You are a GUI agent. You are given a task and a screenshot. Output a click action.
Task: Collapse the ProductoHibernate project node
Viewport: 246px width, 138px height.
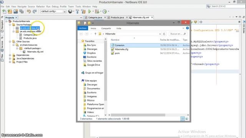pos(7,21)
